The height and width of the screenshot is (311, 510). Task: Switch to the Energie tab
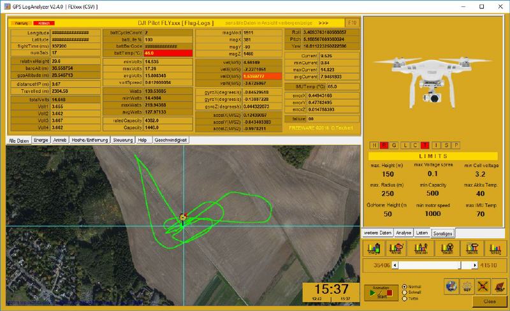tap(41, 140)
